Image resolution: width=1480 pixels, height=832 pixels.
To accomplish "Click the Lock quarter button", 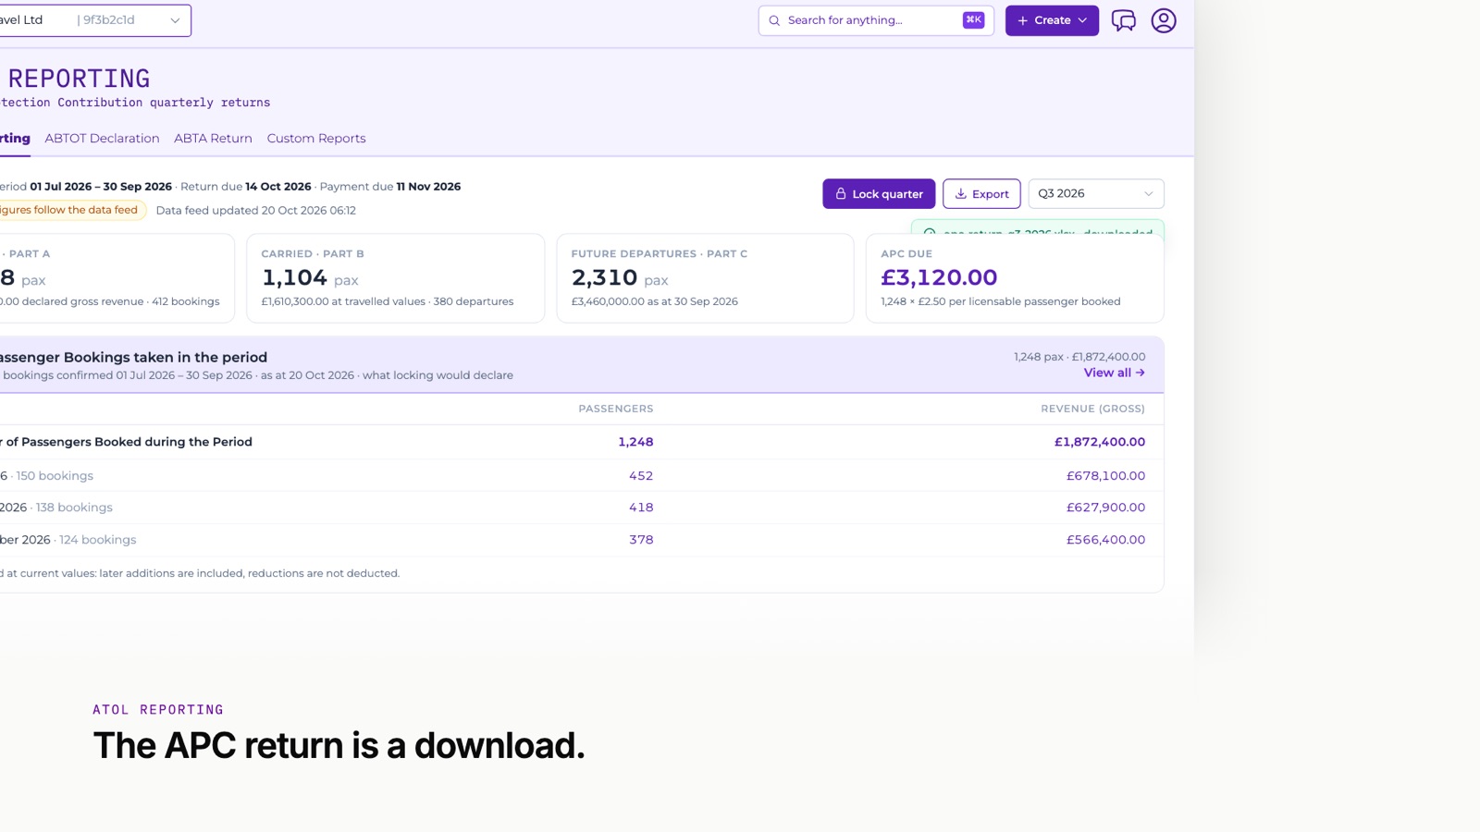I will point(879,194).
